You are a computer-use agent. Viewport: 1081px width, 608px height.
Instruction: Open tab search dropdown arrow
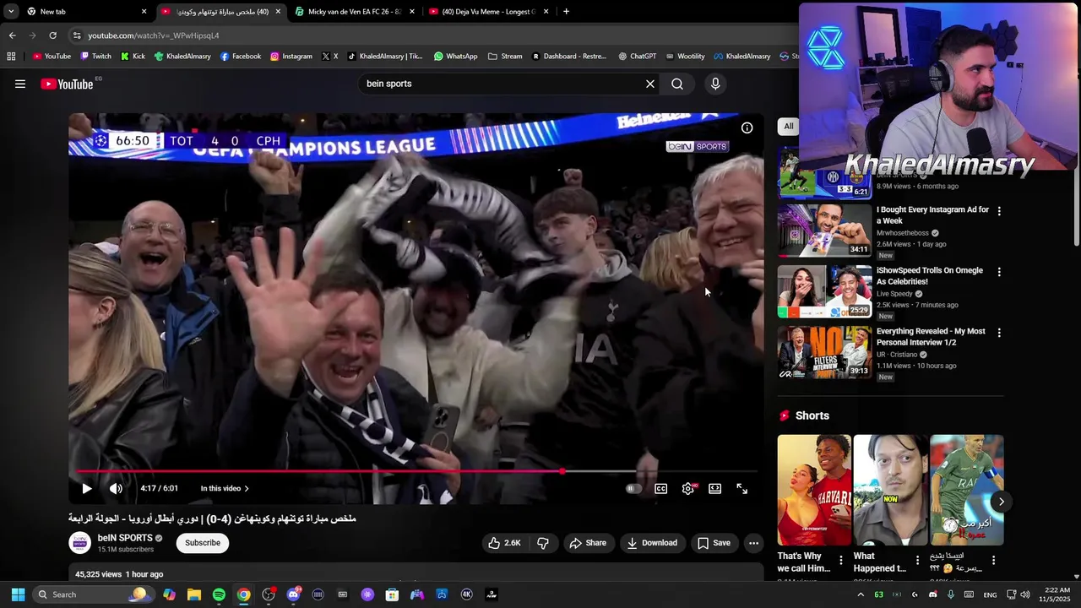click(10, 12)
